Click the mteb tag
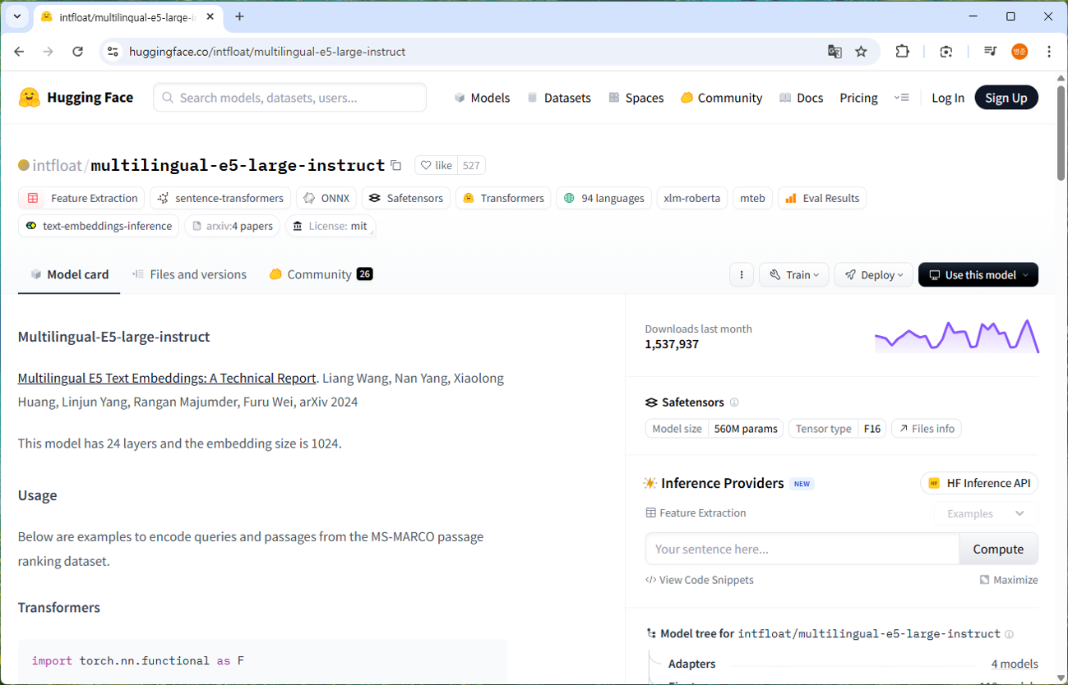 point(752,198)
